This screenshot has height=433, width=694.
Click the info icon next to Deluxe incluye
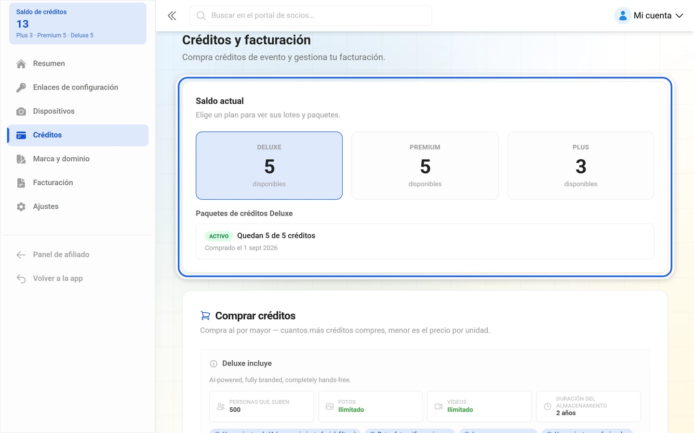tap(214, 364)
